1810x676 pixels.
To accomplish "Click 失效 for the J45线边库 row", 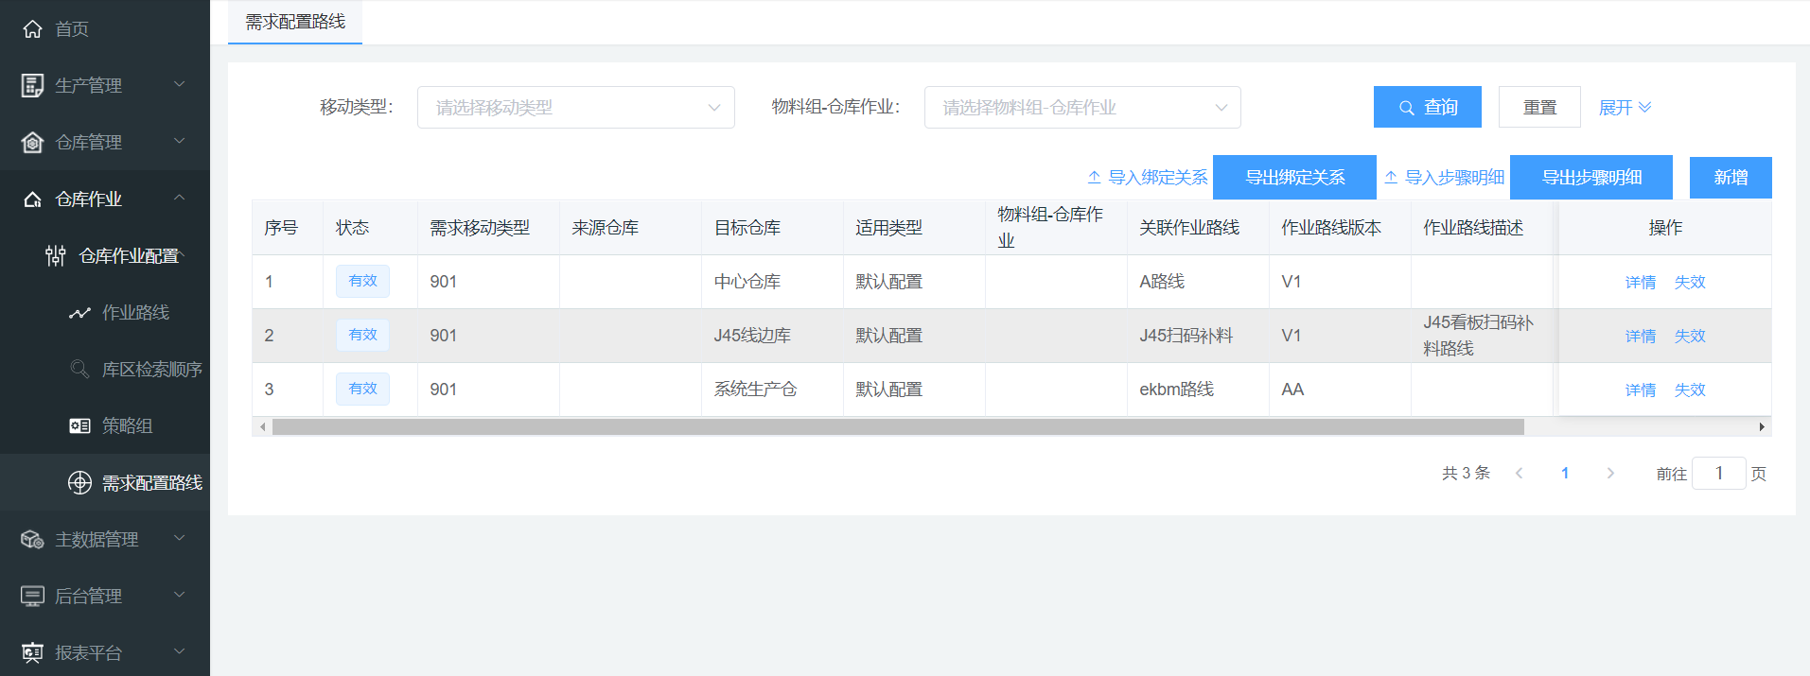I will 1689,336.
